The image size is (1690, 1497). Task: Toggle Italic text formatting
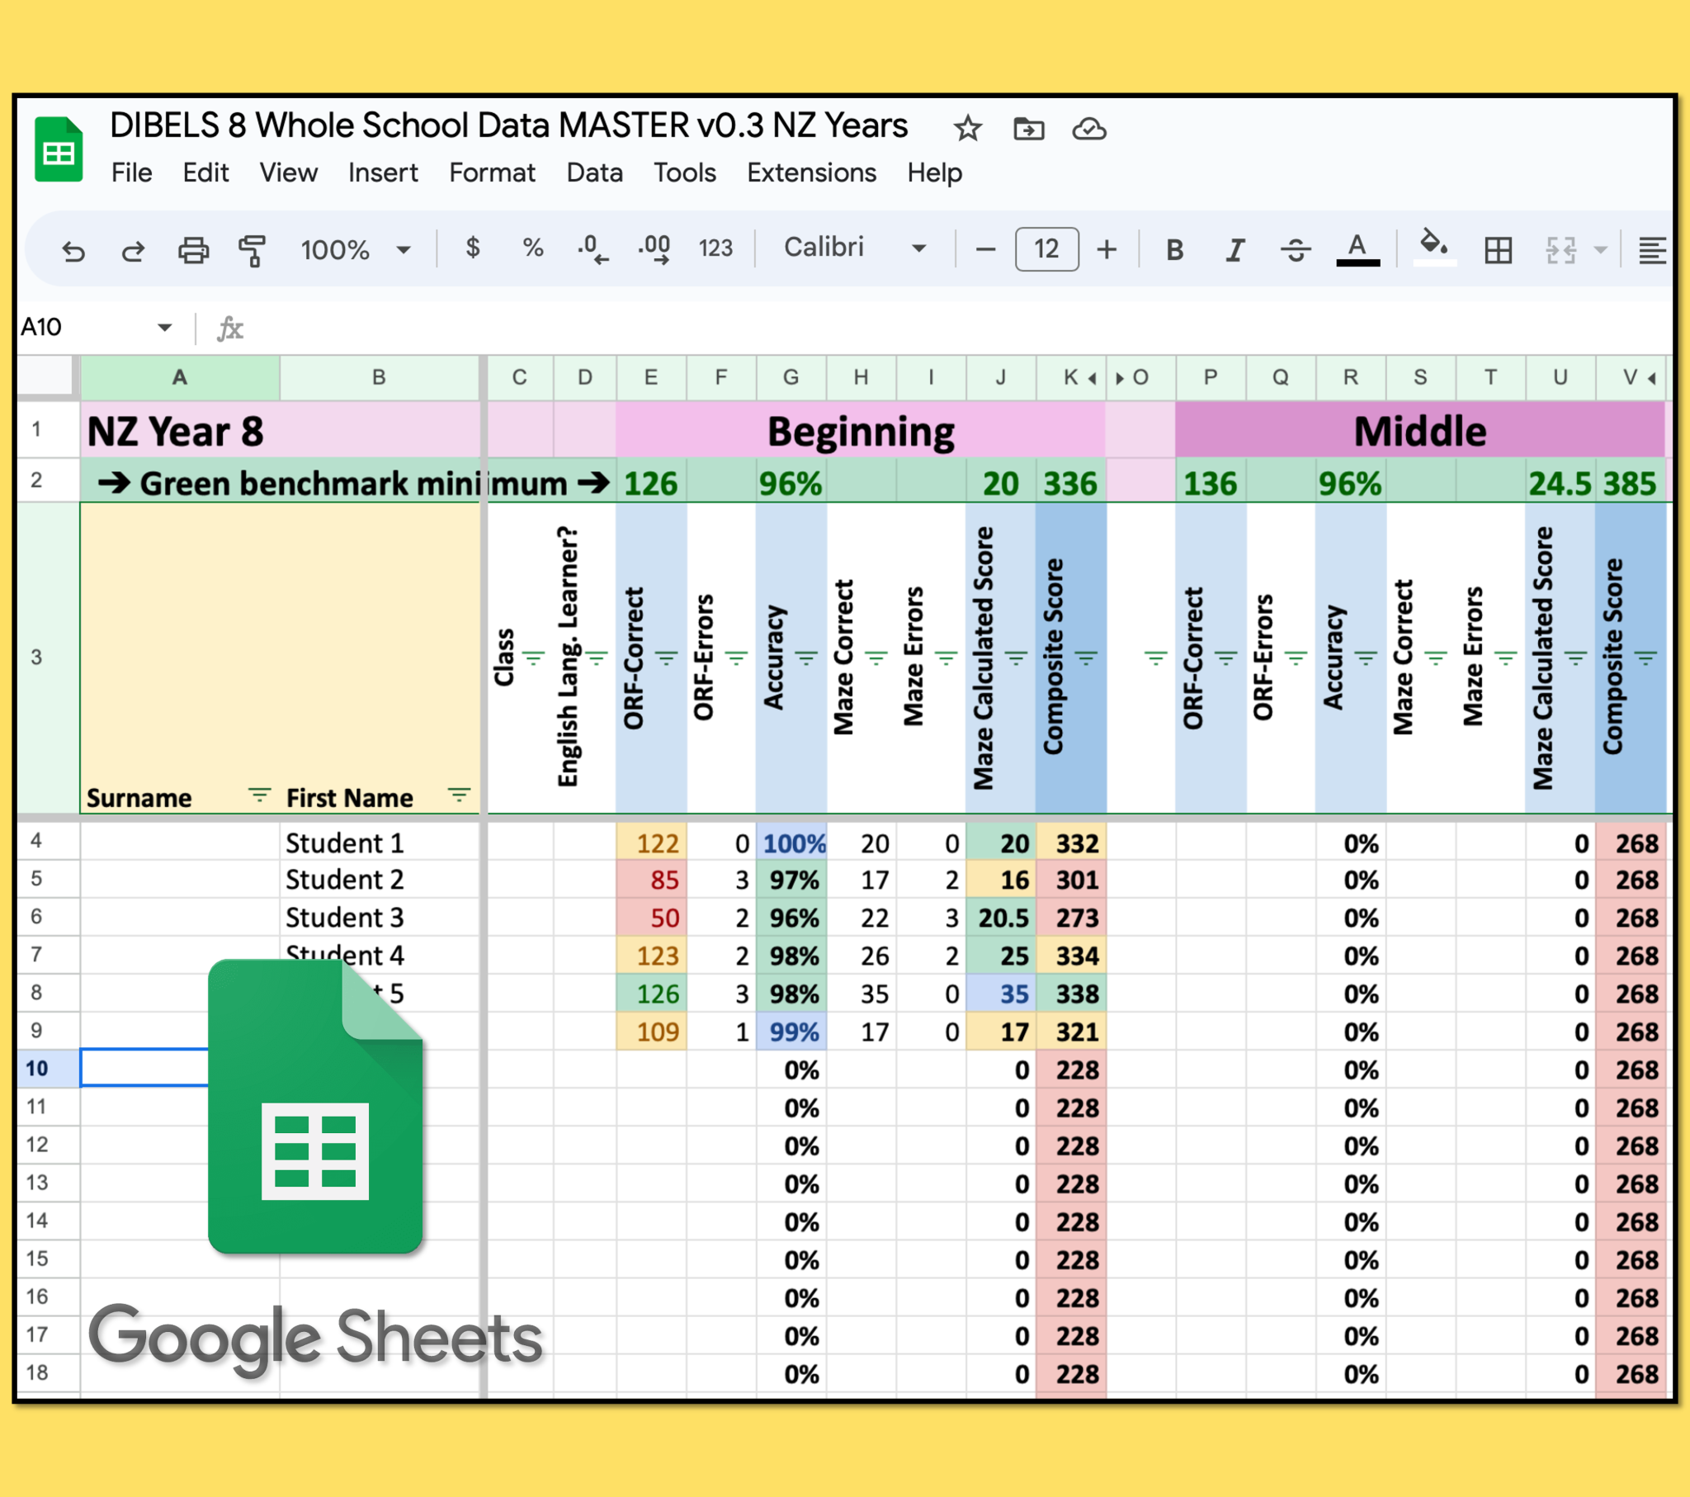(1234, 250)
